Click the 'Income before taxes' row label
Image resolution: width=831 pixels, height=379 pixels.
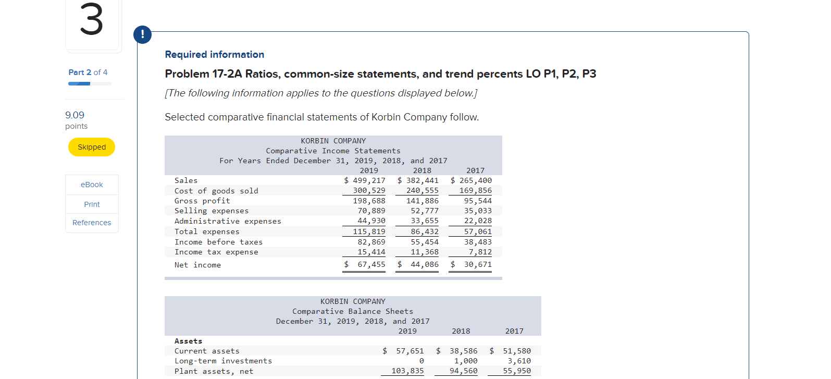pos(218,242)
